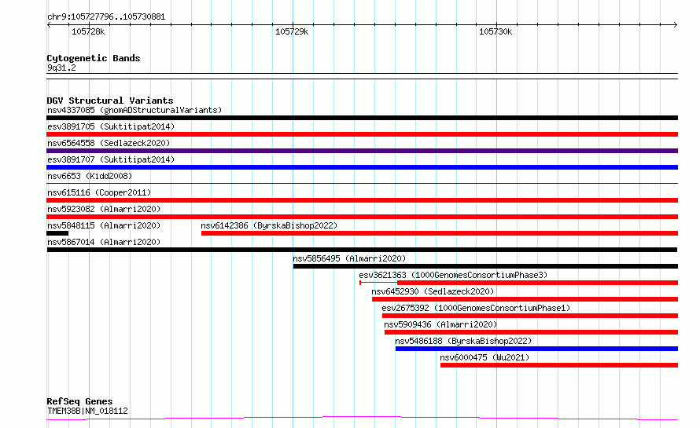Click nsv5486188 (ByrskaBishop2022) label
The image size is (700, 428).
point(463,341)
